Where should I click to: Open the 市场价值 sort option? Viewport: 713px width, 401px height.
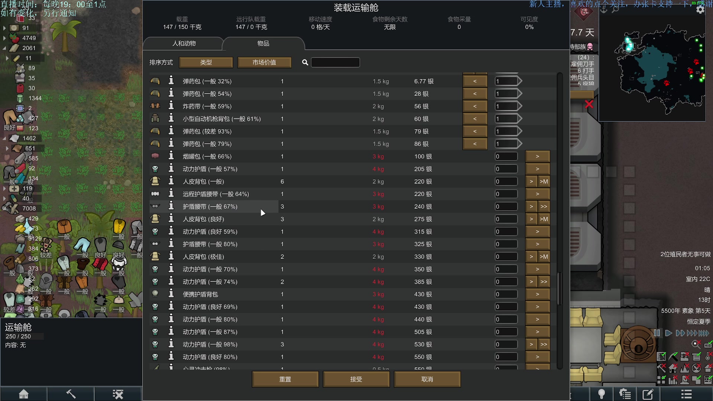point(264,62)
